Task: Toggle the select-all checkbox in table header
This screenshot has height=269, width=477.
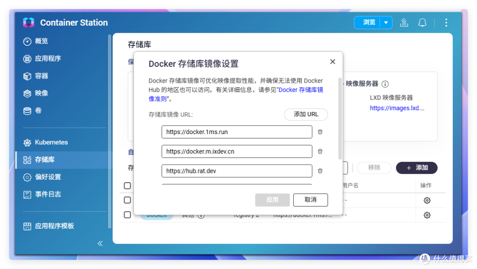Action: point(128,185)
